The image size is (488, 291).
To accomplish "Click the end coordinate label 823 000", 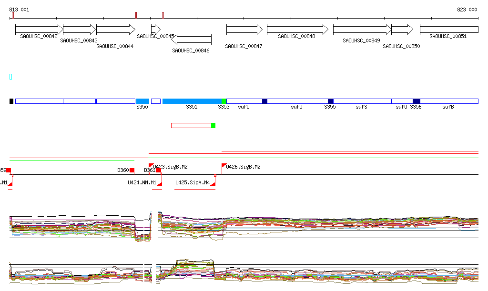I will (467, 10).
